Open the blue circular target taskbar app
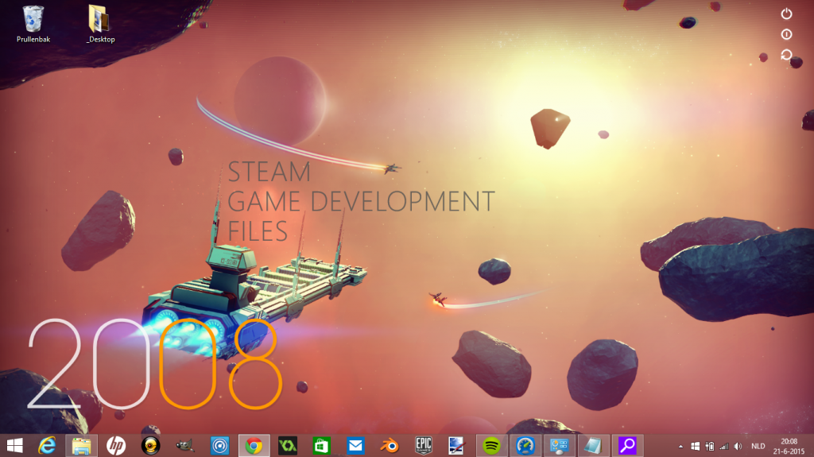 click(219, 446)
